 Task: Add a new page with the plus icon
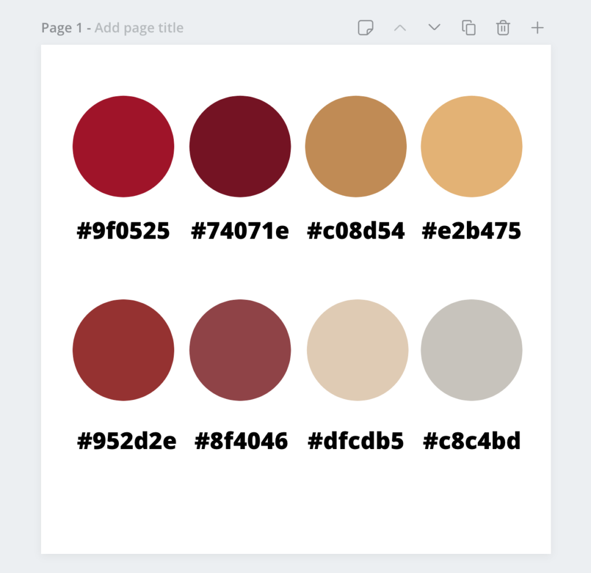point(537,28)
